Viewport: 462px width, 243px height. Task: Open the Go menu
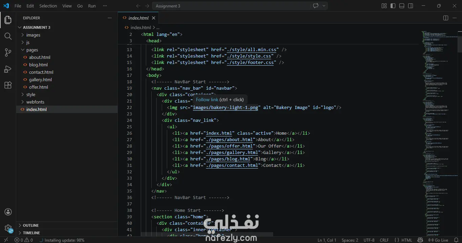point(80,6)
